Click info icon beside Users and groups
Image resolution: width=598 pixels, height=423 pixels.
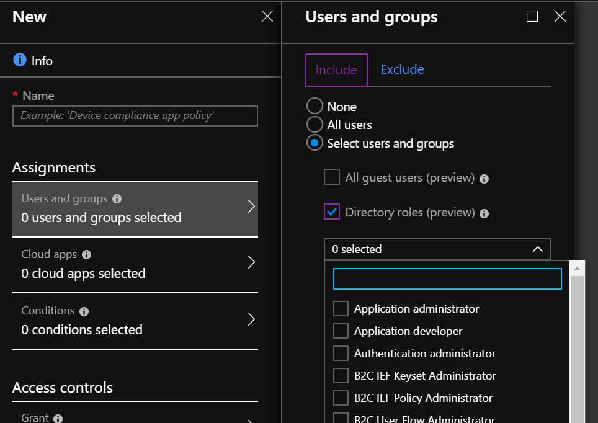117,199
